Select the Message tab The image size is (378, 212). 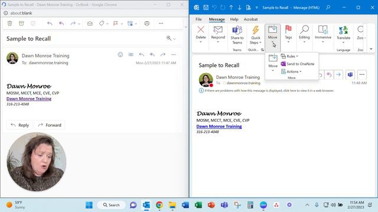click(217, 19)
